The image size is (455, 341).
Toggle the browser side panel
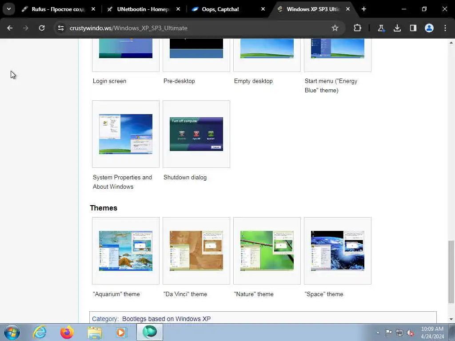click(413, 28)
